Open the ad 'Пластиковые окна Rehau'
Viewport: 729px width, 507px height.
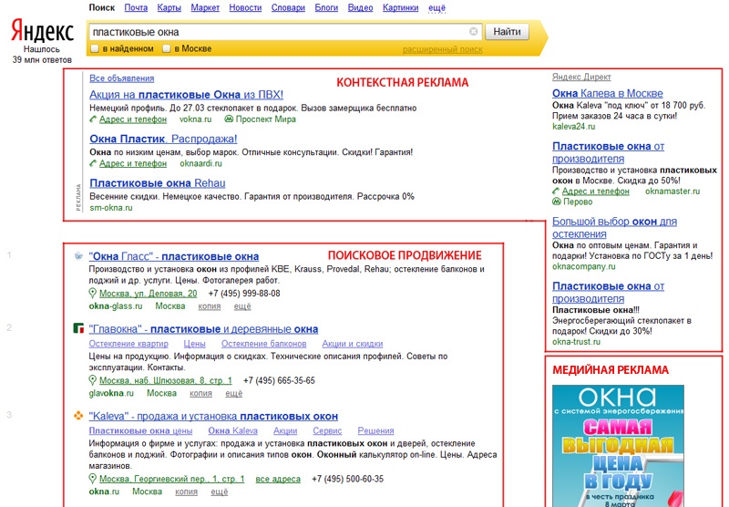click(x=158, y=182)
